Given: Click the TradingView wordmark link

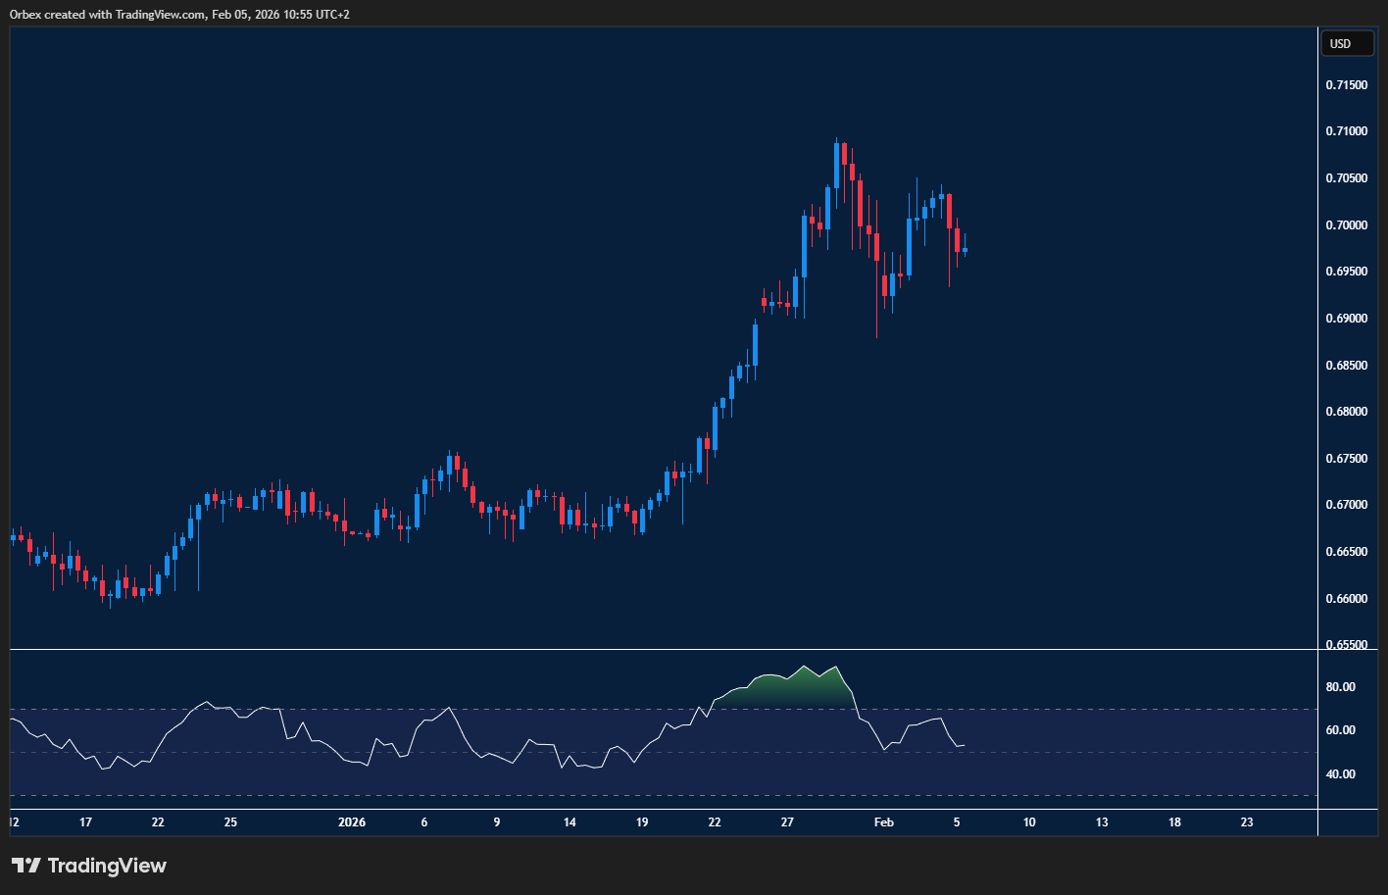Looking at the screenshot, I should pos(105,866).
